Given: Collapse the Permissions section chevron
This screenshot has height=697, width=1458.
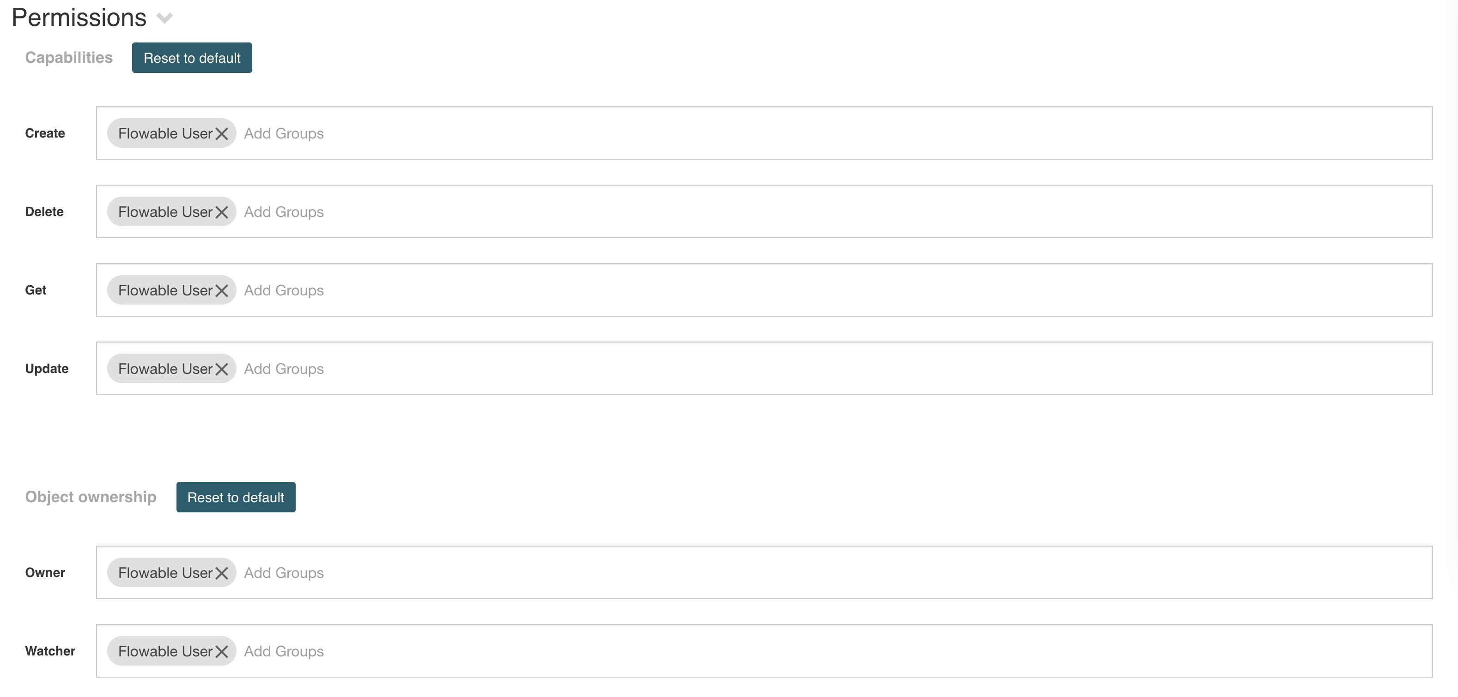Looking at the screenshot, I should point(165,18).
